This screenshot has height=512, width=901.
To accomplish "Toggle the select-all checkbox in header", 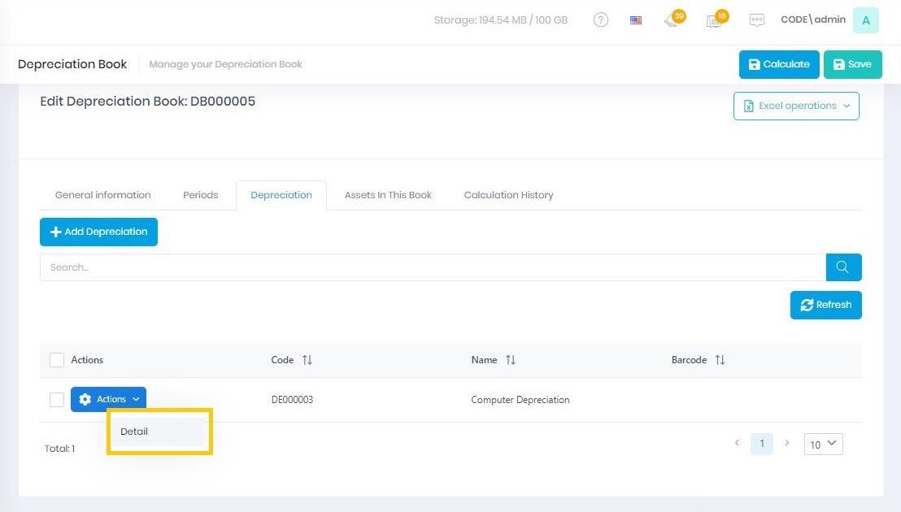I will click(x=57, y=360).
